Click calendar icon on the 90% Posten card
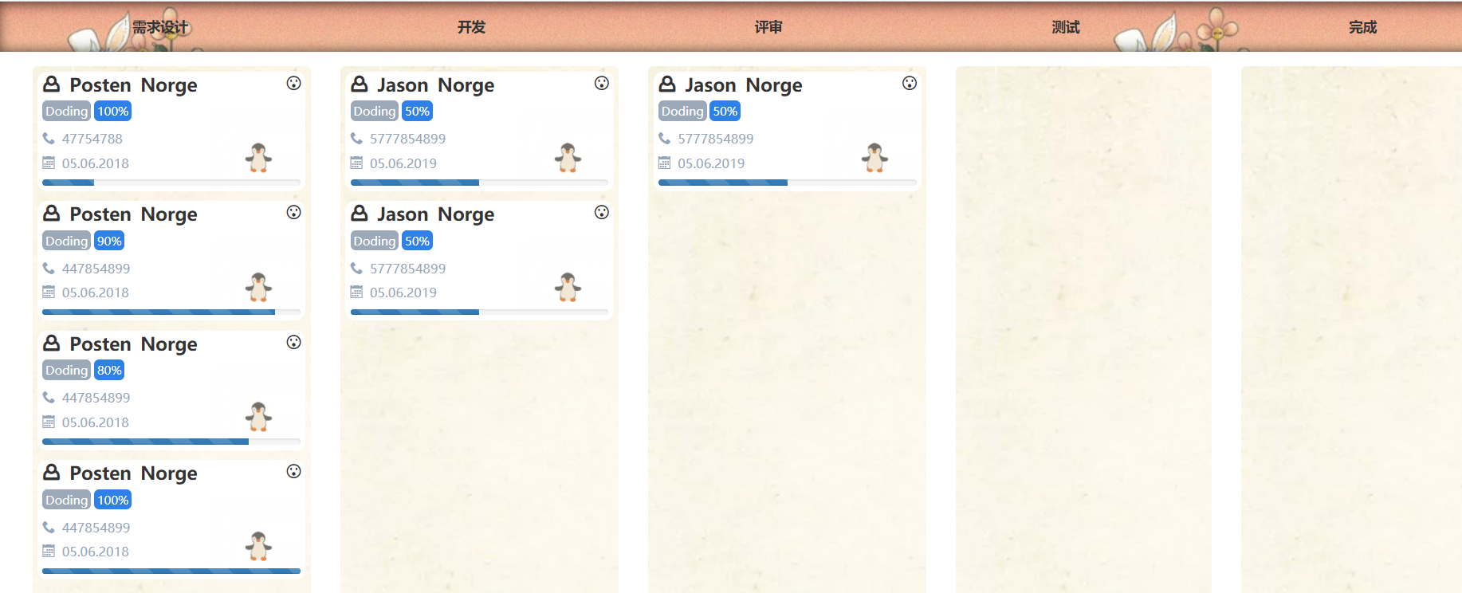The width and height of the screenshot is (1462, 593). pos(49,292)
